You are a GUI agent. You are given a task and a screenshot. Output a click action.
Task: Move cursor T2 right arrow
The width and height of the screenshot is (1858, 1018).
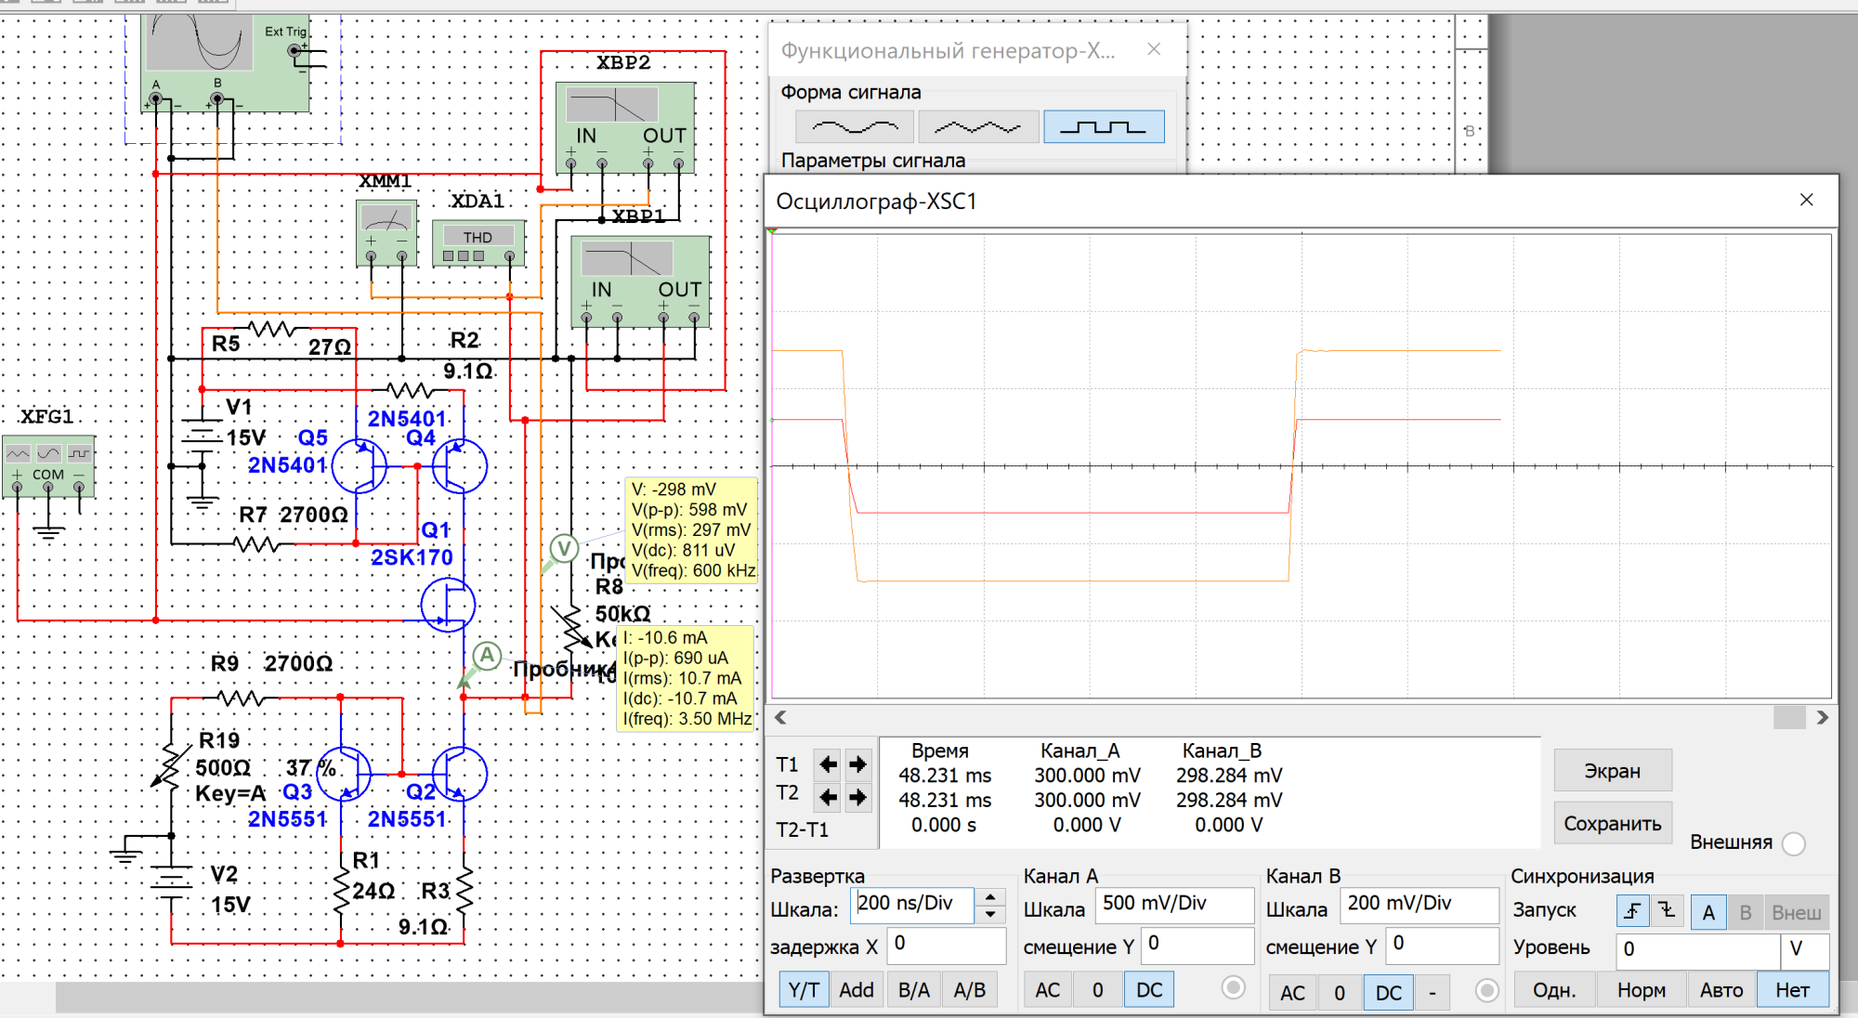tap(857, 797)
